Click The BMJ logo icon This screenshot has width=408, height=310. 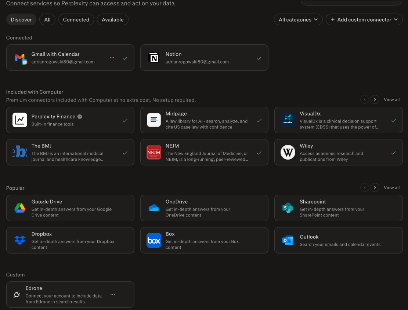pos(20,152)
